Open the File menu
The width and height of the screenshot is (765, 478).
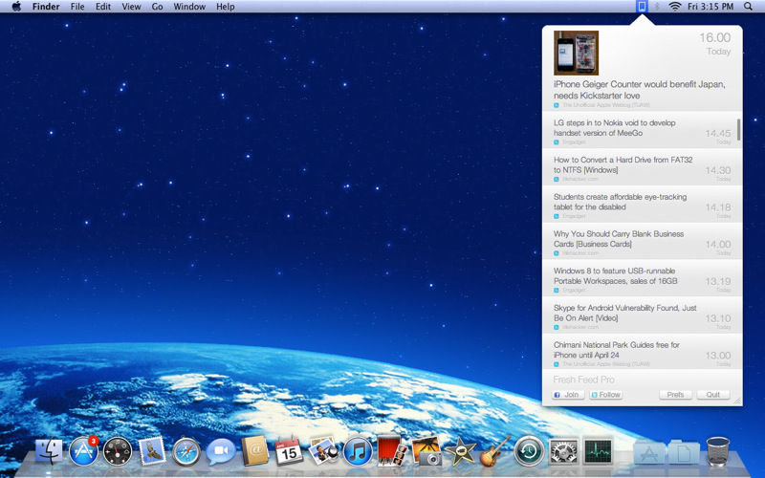[x=77, y=7]
